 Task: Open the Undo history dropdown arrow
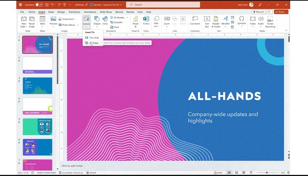pos(55,4)
